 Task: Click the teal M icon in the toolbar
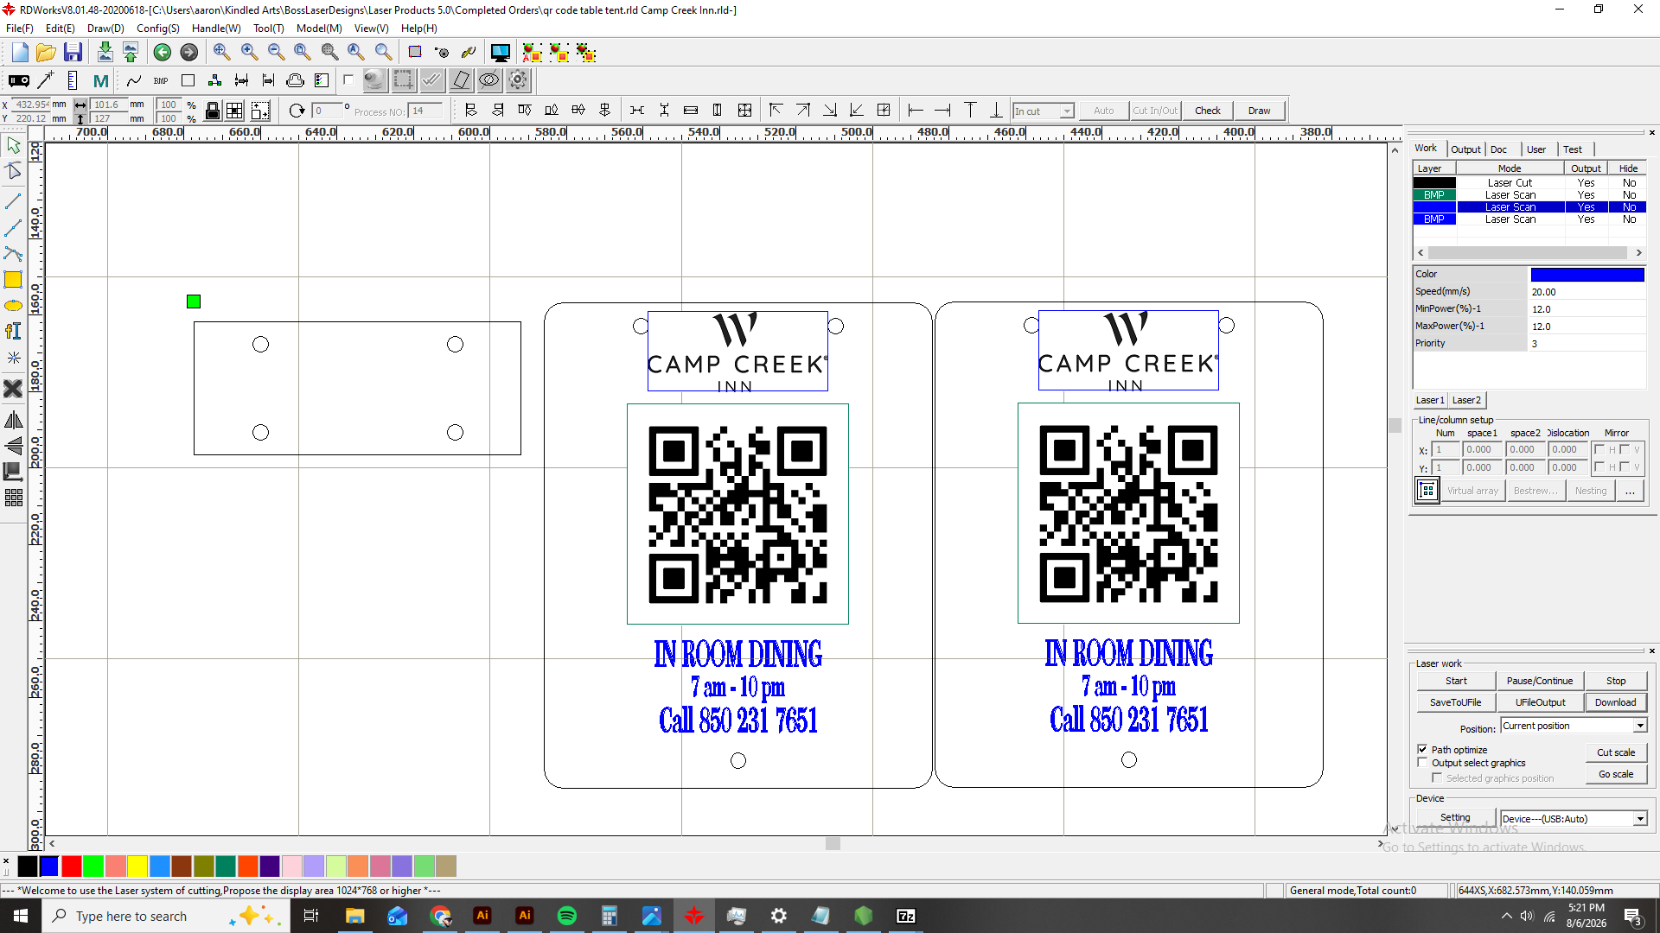pos(101,80)
